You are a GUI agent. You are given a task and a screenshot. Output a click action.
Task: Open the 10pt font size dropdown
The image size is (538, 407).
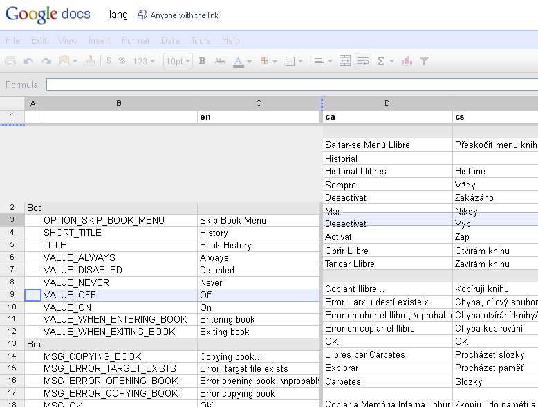point(178,61)
